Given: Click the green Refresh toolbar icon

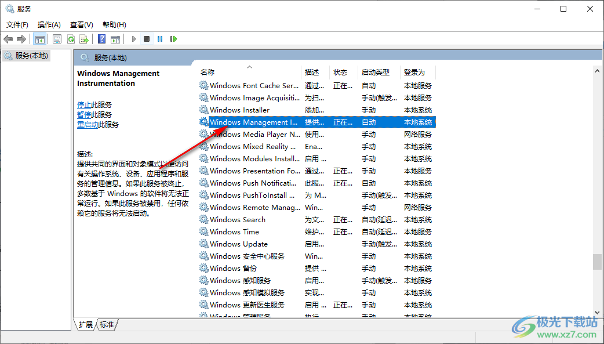Looking at the screenshot, I should [x=71, y=39].
